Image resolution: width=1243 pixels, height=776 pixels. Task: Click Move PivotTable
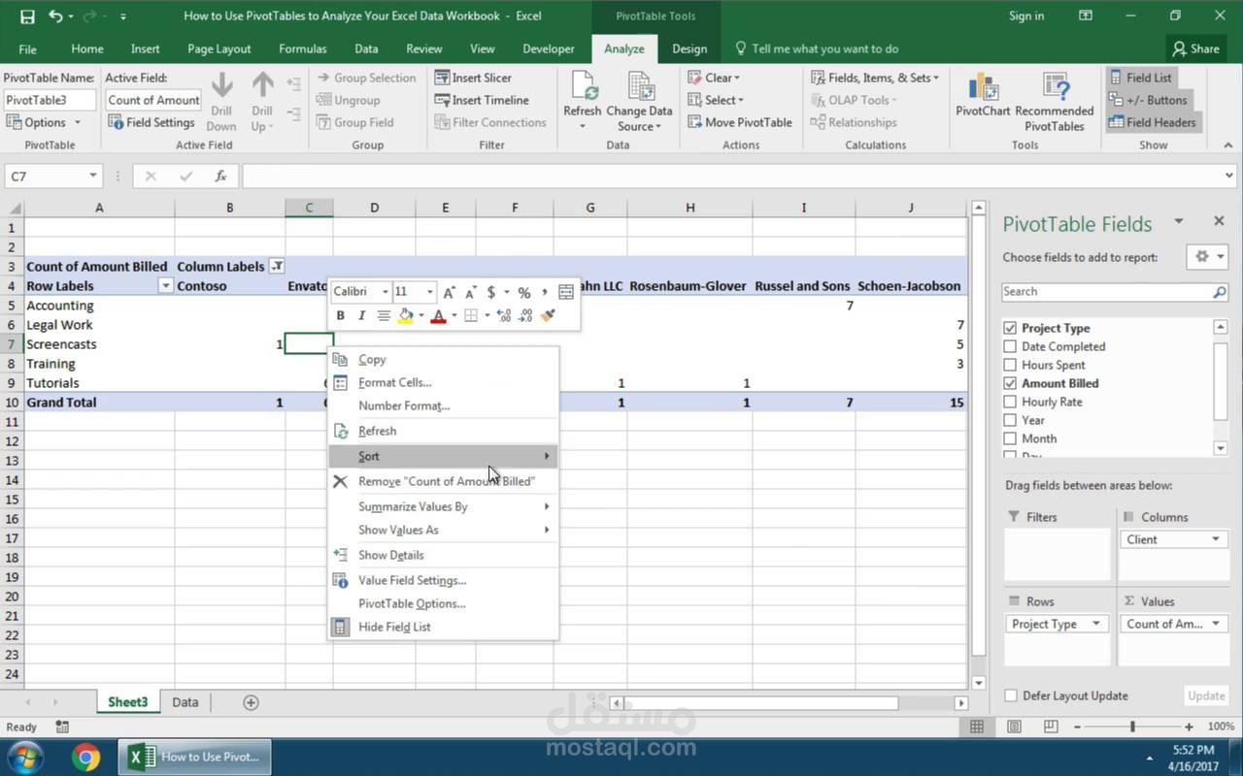(740, 122)
